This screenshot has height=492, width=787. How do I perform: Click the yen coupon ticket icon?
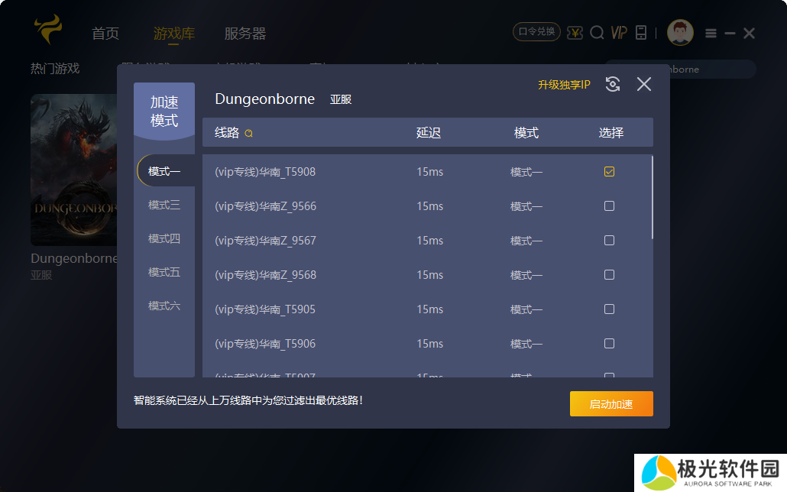point(575,33)
